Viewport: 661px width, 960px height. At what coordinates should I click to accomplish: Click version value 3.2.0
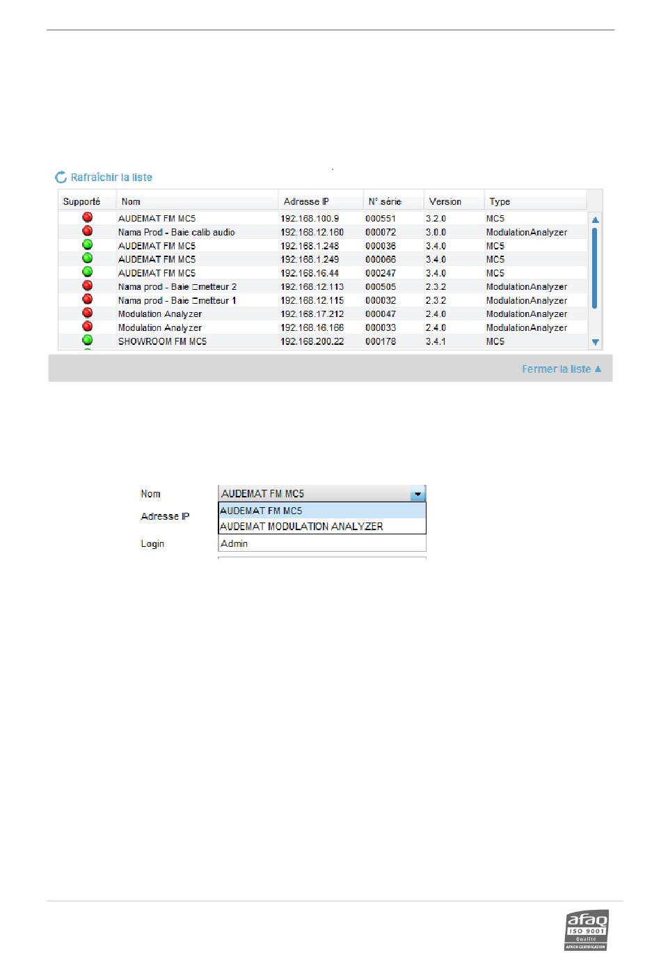tap(436, 219)
